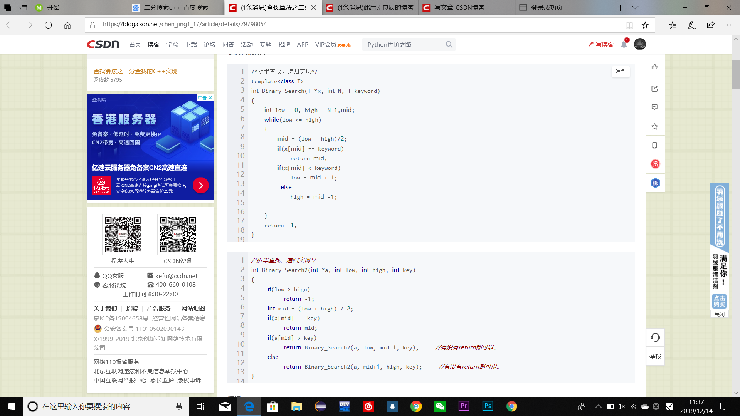The image size is (740, 416).
Task: Switch to 二分搜索c++ 百度搜索 tab
Action: tap(175, 8)
